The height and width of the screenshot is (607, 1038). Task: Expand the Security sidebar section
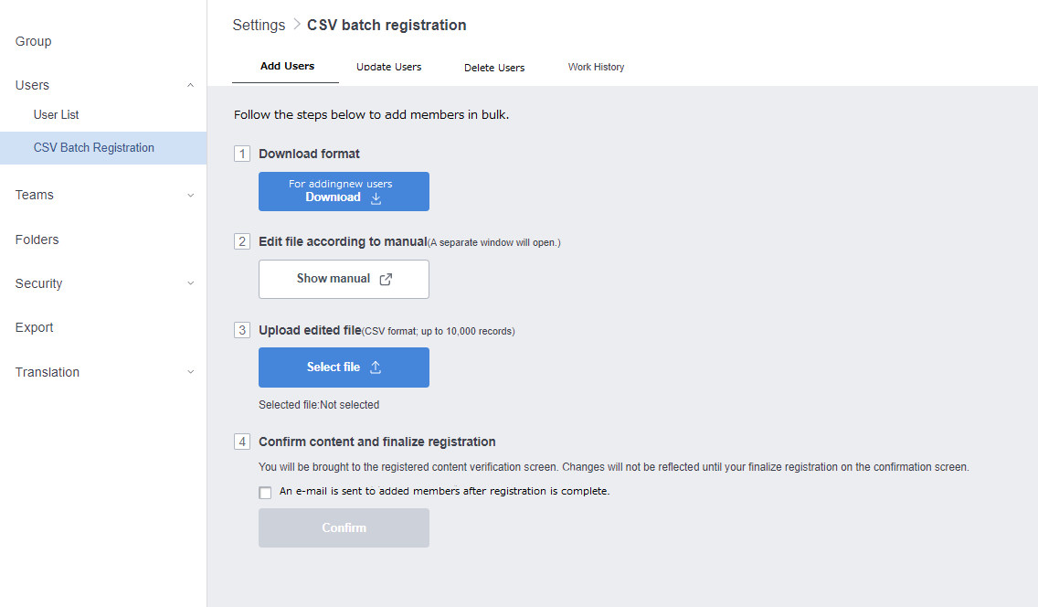point(190,283)
